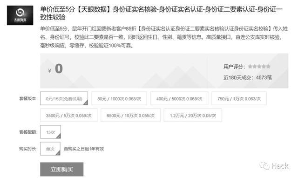Select the 80元 / 1000次 package option
Screen dimensions: 298x178
pos(119,98)
